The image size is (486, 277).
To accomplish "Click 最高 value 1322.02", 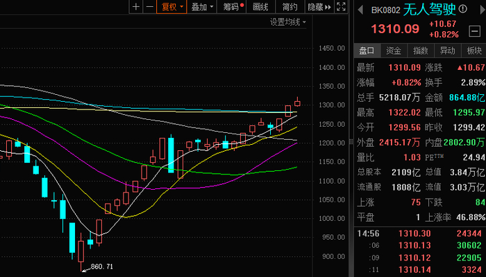I will click(x=405, y=112).
